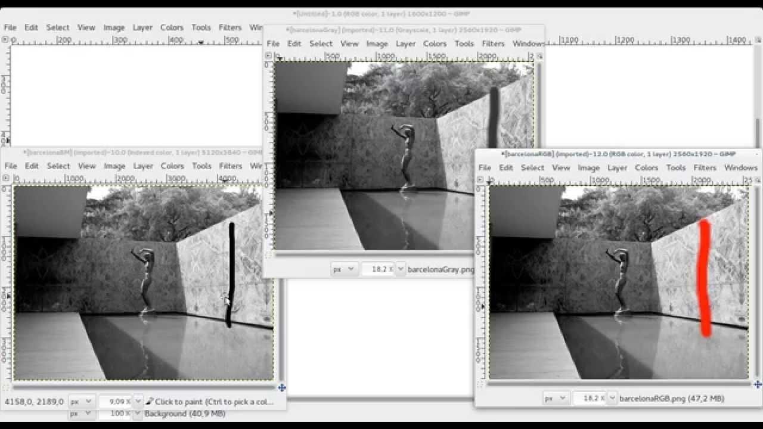Toggle Quick Mask in barcelonaRGB window
Screen dimensions: 763x429
[x=481, y=385]
